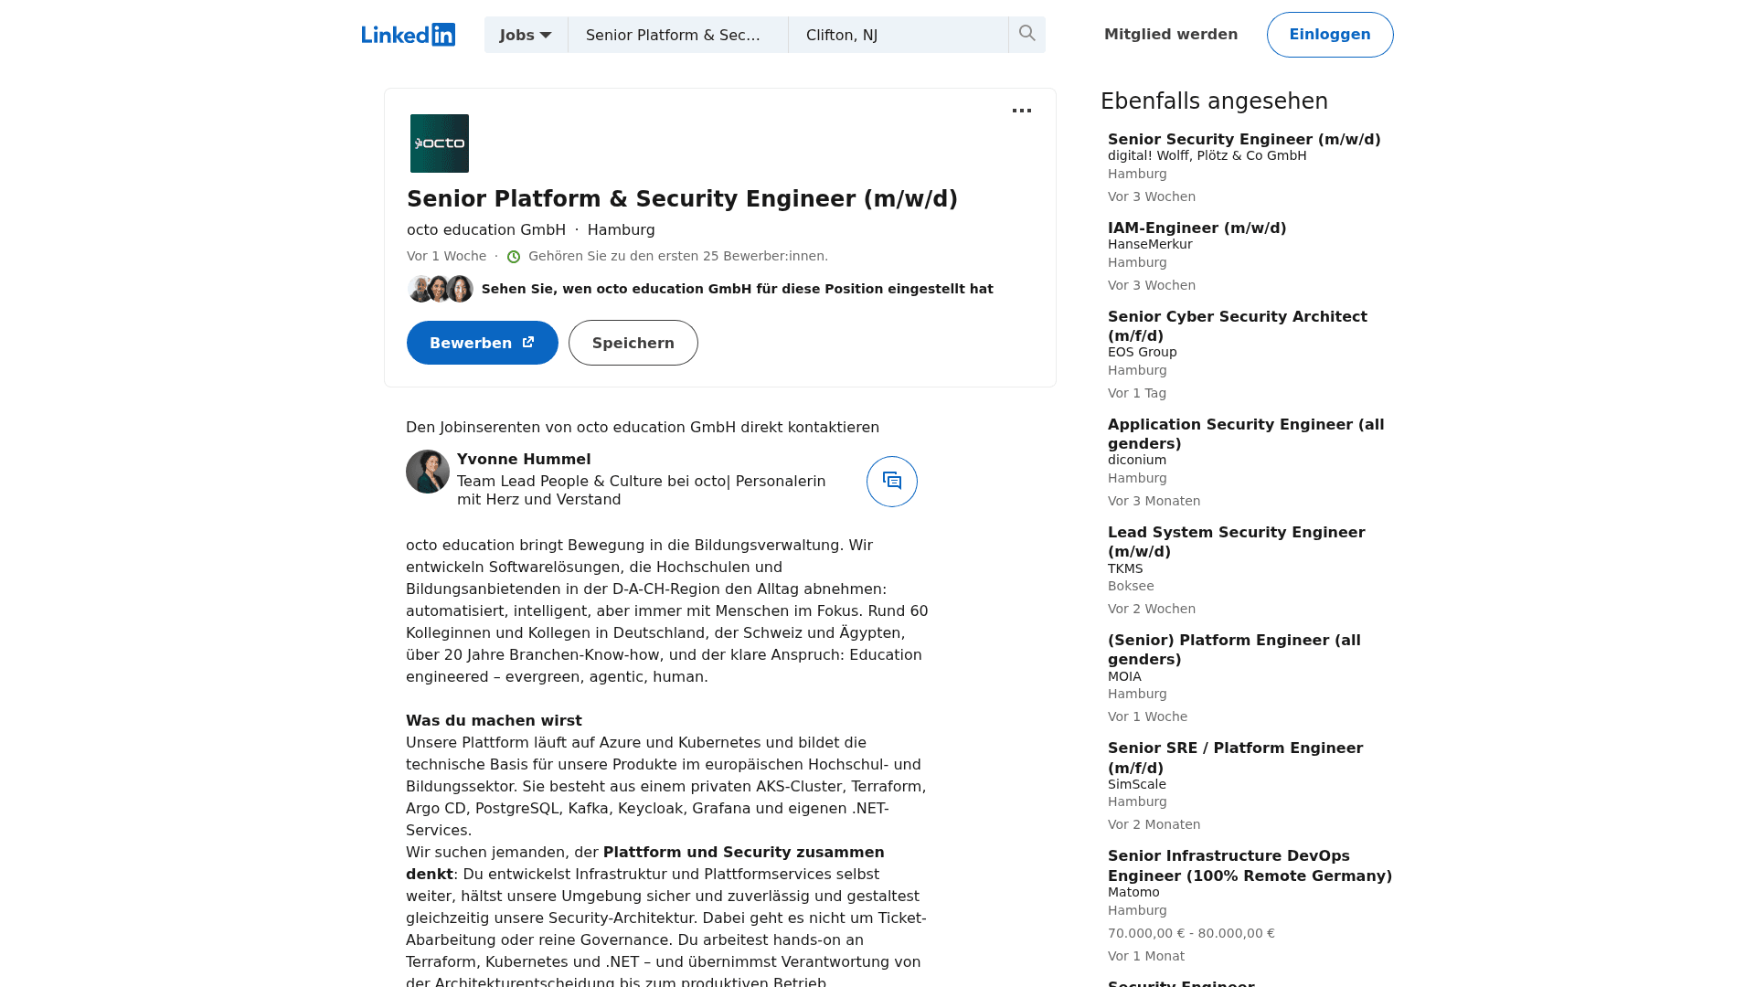
Task: Click the Bewerben apply button
Action: (483, 343)
